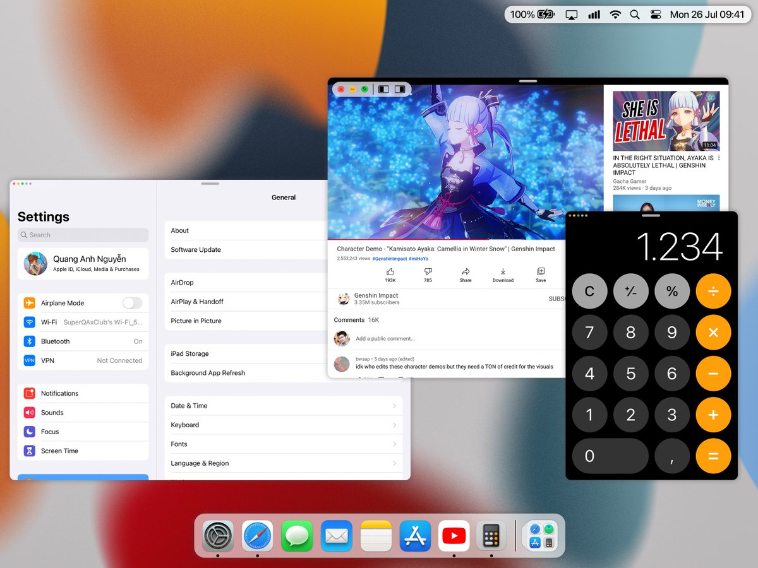Tile YouTube window to right split view
The image size is (758, 568).
tap(400, 89)
